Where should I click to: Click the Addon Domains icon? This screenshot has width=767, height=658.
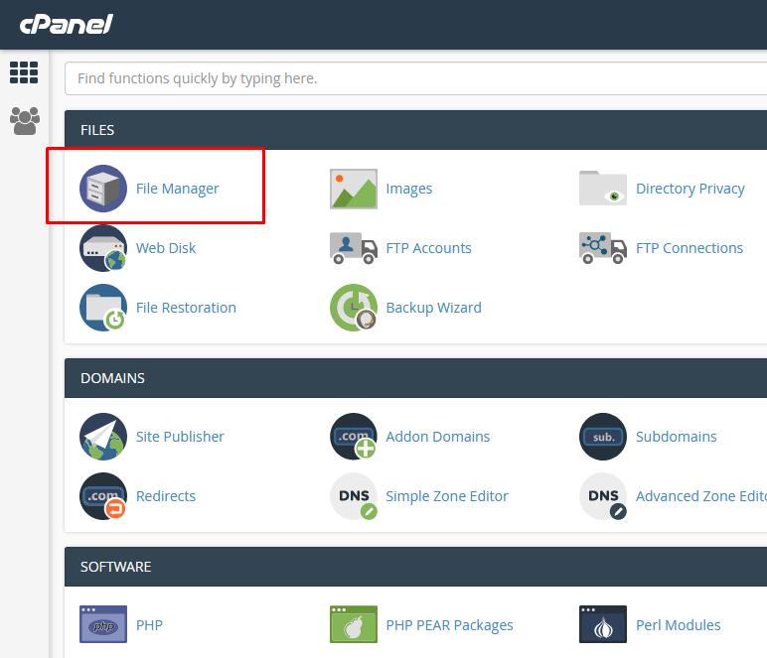[x=354, y=437]
